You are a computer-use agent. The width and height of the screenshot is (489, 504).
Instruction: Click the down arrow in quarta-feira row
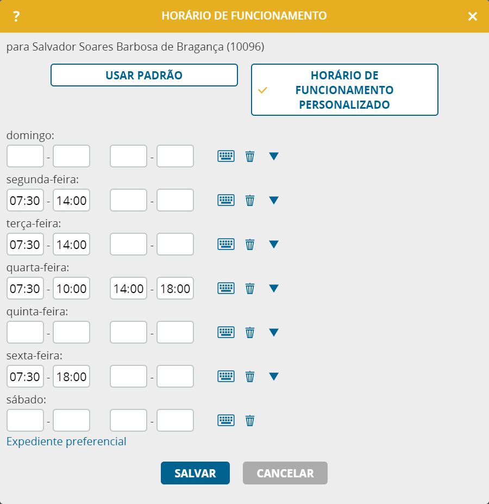(274, 288)
